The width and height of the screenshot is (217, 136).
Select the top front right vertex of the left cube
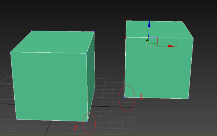[87, 53]
